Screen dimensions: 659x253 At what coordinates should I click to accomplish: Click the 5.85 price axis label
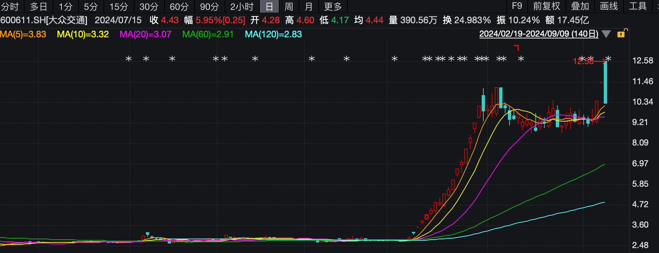click(640, 184)
